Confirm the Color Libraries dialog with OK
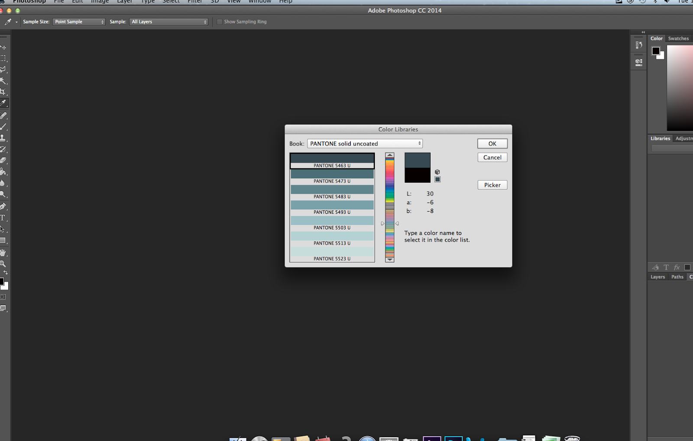 (x=492, y=144)
